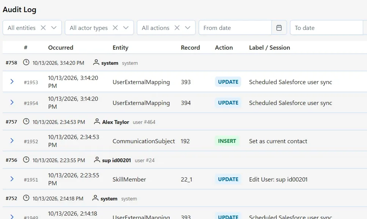Image resolution: width=367 pixels, height=219 pixels.
Task: Click the clock icon for session #757
Action: click(26, 121)
